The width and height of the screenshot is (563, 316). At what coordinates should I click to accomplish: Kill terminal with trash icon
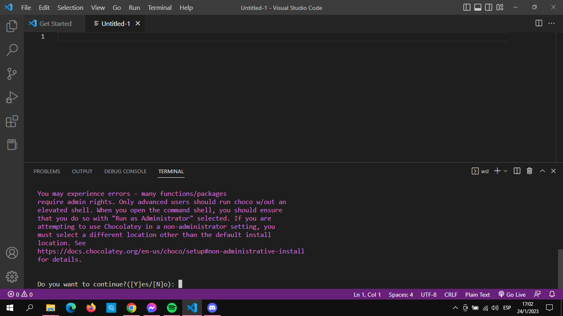(x=530, y=171)
